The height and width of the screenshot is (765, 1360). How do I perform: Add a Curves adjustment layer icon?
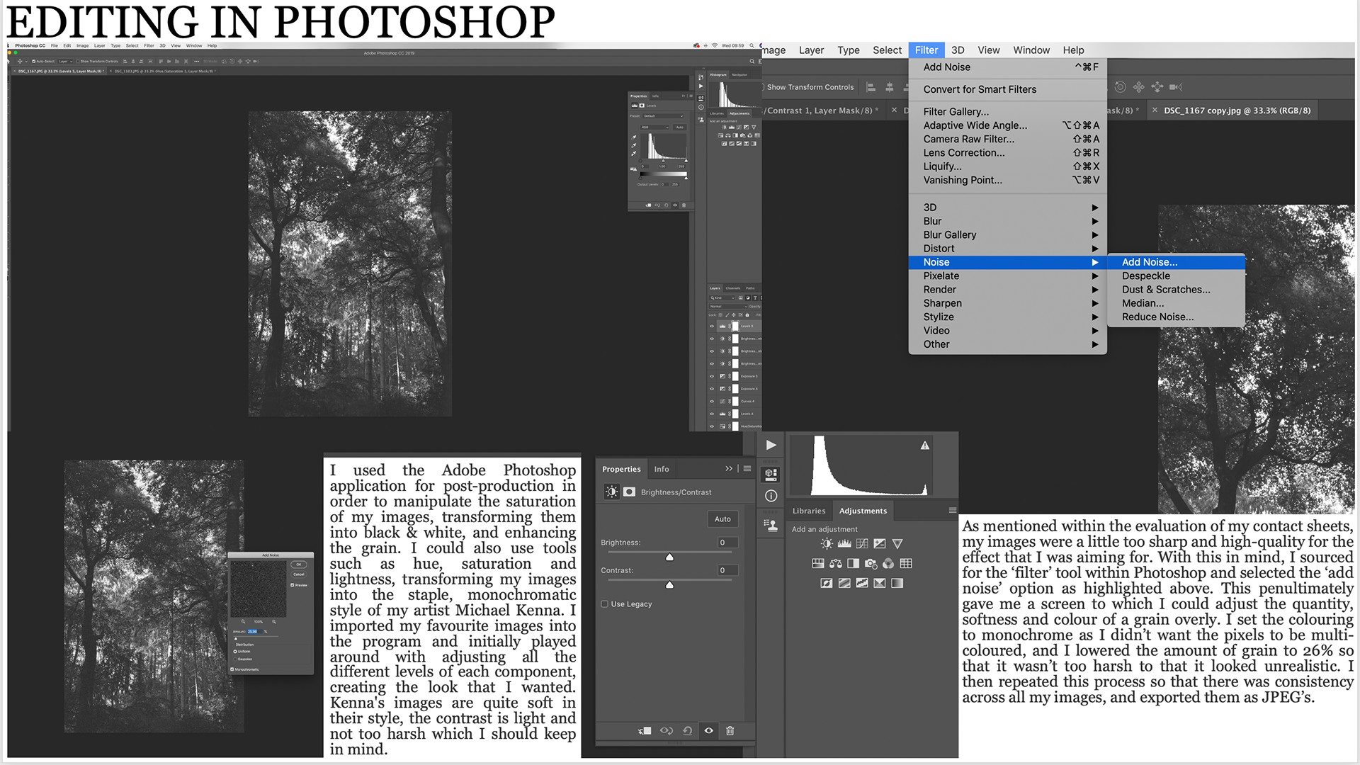[862, 544]
